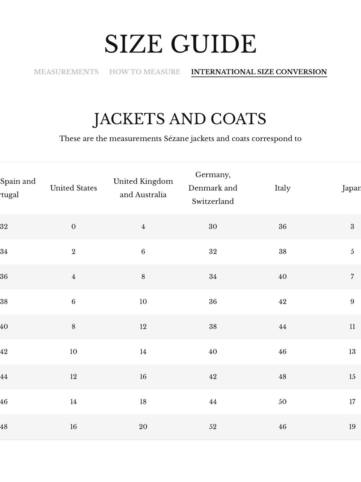Click UK and Australia size 4
The height and width of the screenshot is (482, 361).
pyautogui.click(x=143, y=227)
